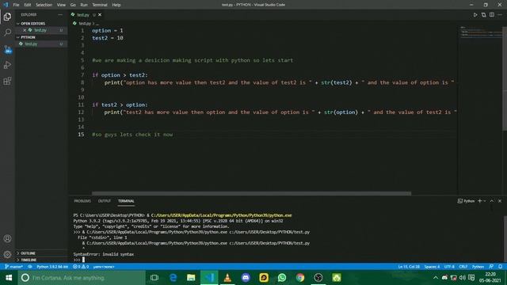Open the Run and Debug view
The width and height of the screenshot is (507, 285).
click(7, 65)
